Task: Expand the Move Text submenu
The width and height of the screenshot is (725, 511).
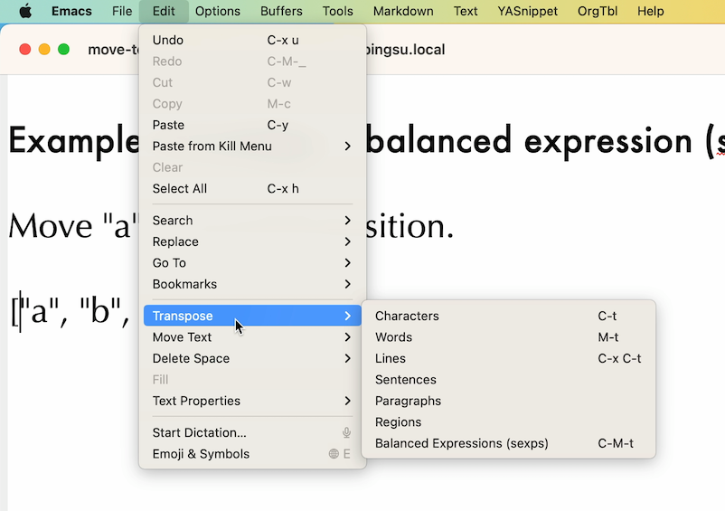Action: (x=252, y=337)
